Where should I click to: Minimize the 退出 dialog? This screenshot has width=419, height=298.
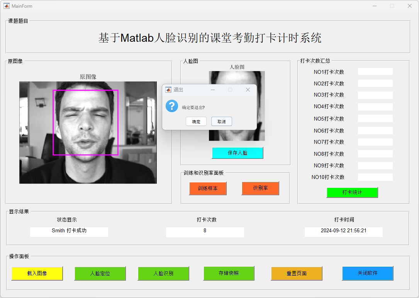pyautogui.click(x=213, y=90)
